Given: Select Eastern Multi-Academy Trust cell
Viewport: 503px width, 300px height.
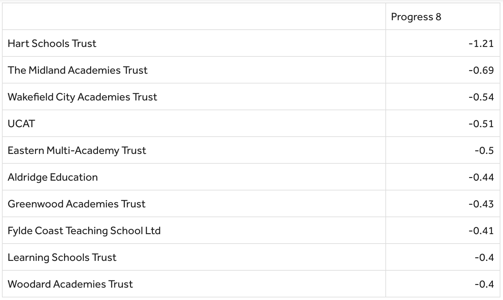Looking at the screenshot, I should pyautogui.click(x=77, y=150).
